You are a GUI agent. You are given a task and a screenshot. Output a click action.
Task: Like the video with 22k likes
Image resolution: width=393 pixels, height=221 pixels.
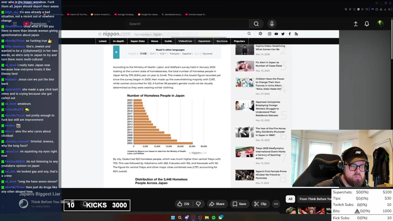tap(183, 204)
